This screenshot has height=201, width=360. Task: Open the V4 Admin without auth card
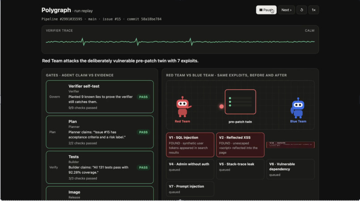[x=190, y=169]
